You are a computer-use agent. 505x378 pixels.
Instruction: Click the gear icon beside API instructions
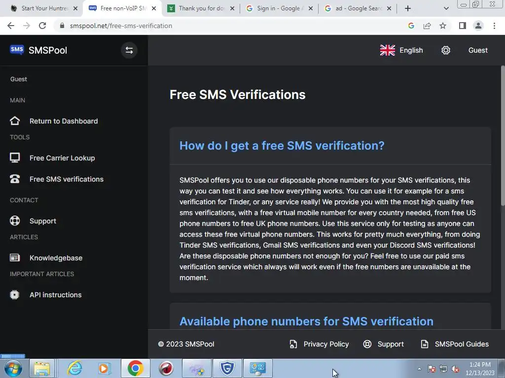(x=15, y=295)
